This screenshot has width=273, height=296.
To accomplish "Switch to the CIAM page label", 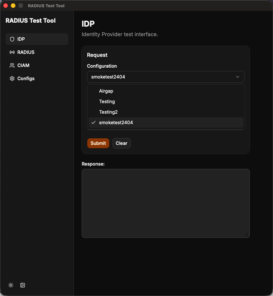I will (x=23, y=65).
